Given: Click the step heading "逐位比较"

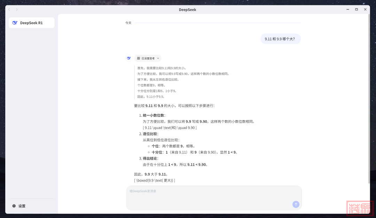Looking at the screenshot, I should [151, 134].
